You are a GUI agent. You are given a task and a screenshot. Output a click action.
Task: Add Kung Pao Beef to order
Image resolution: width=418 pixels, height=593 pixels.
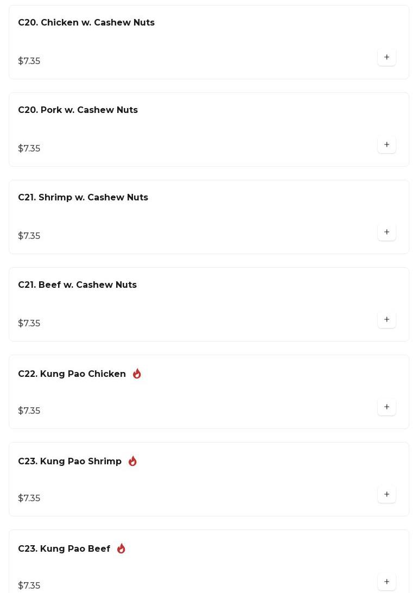coord(387,582)
